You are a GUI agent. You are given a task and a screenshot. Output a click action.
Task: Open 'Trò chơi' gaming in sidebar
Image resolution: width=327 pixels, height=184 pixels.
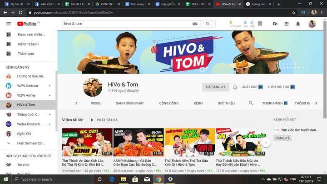click(x=28, y=165)
